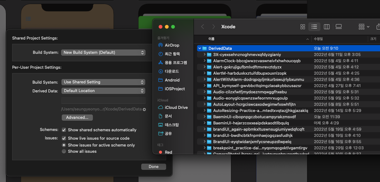Select the BaeminUI-hejerzcoxxeaipdskaodtllbqulq row
Viewport: 380px width, 182px height.
(x=289, y=123)
